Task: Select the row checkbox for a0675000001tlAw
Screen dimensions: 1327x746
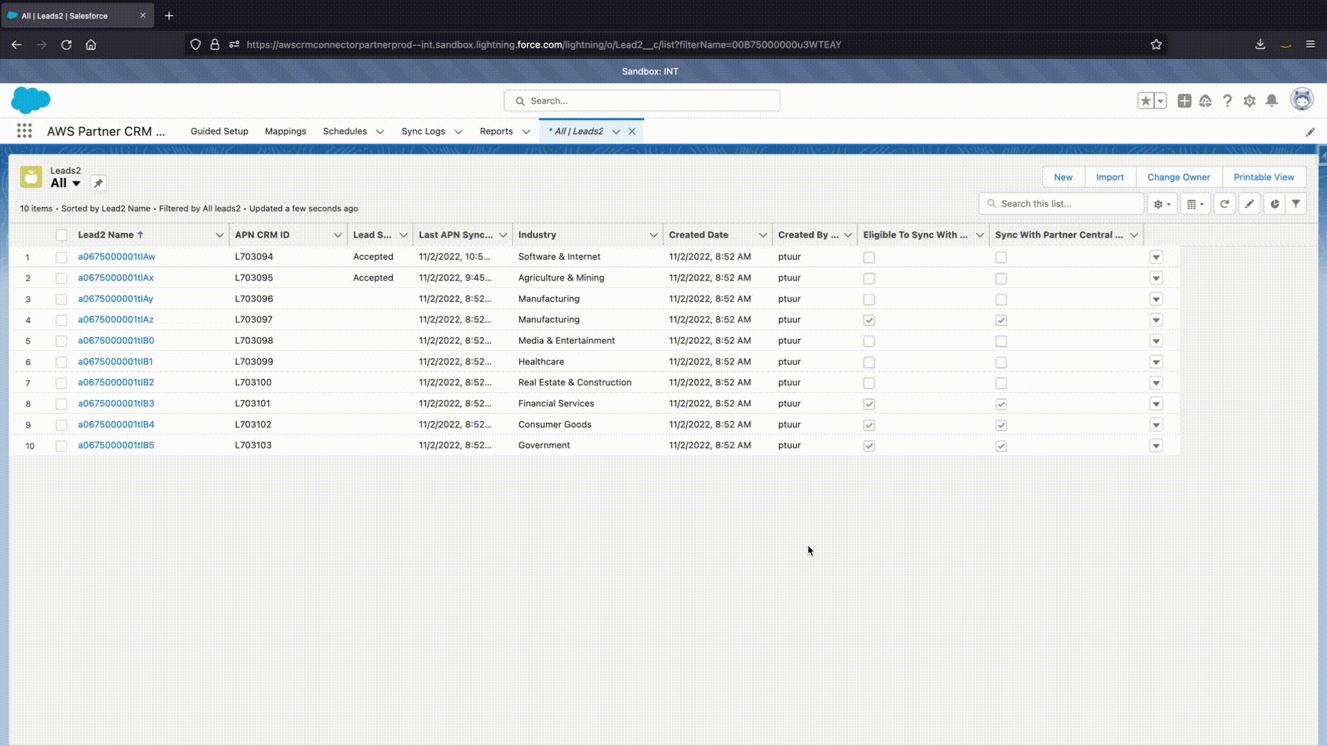Action: click(62, 257)
